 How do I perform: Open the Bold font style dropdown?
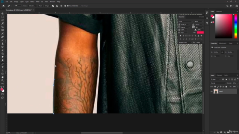(x=199, y=22)
